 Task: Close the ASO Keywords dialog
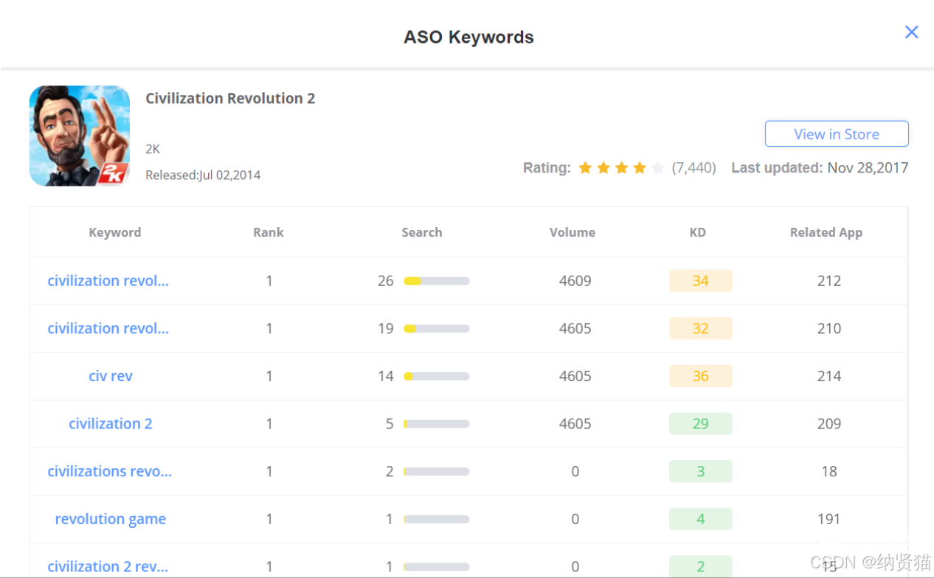(912, 32)
